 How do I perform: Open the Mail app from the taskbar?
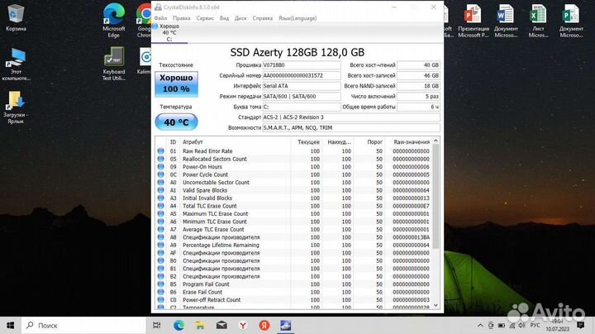[221, 325]
